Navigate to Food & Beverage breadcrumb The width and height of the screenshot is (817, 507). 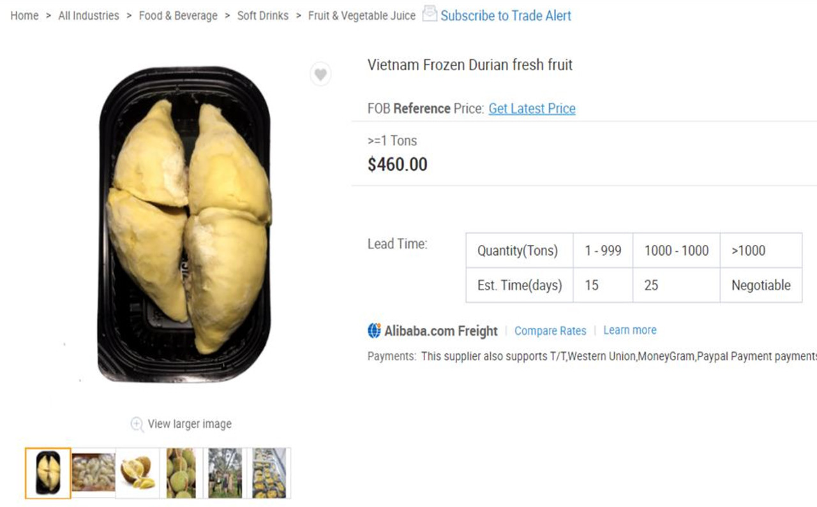pyautogui.click(x=178, y=15)
